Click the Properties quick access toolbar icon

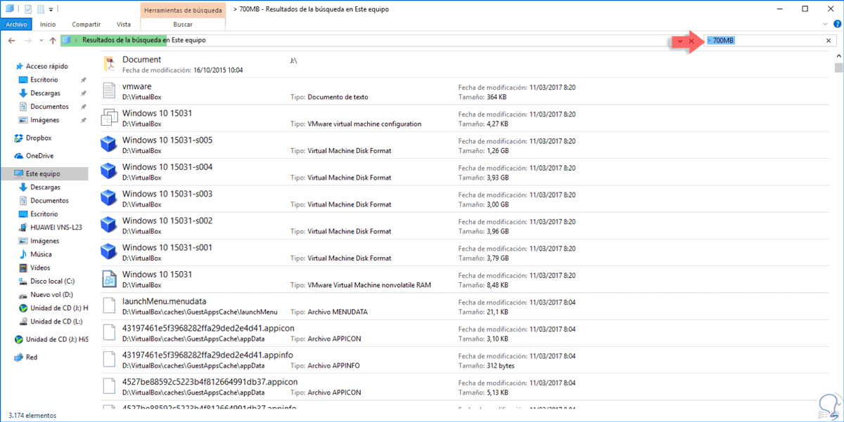click(28, 10)
